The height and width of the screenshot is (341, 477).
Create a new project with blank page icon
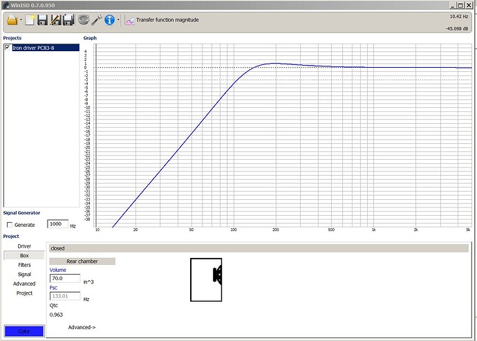click(30, 20)
